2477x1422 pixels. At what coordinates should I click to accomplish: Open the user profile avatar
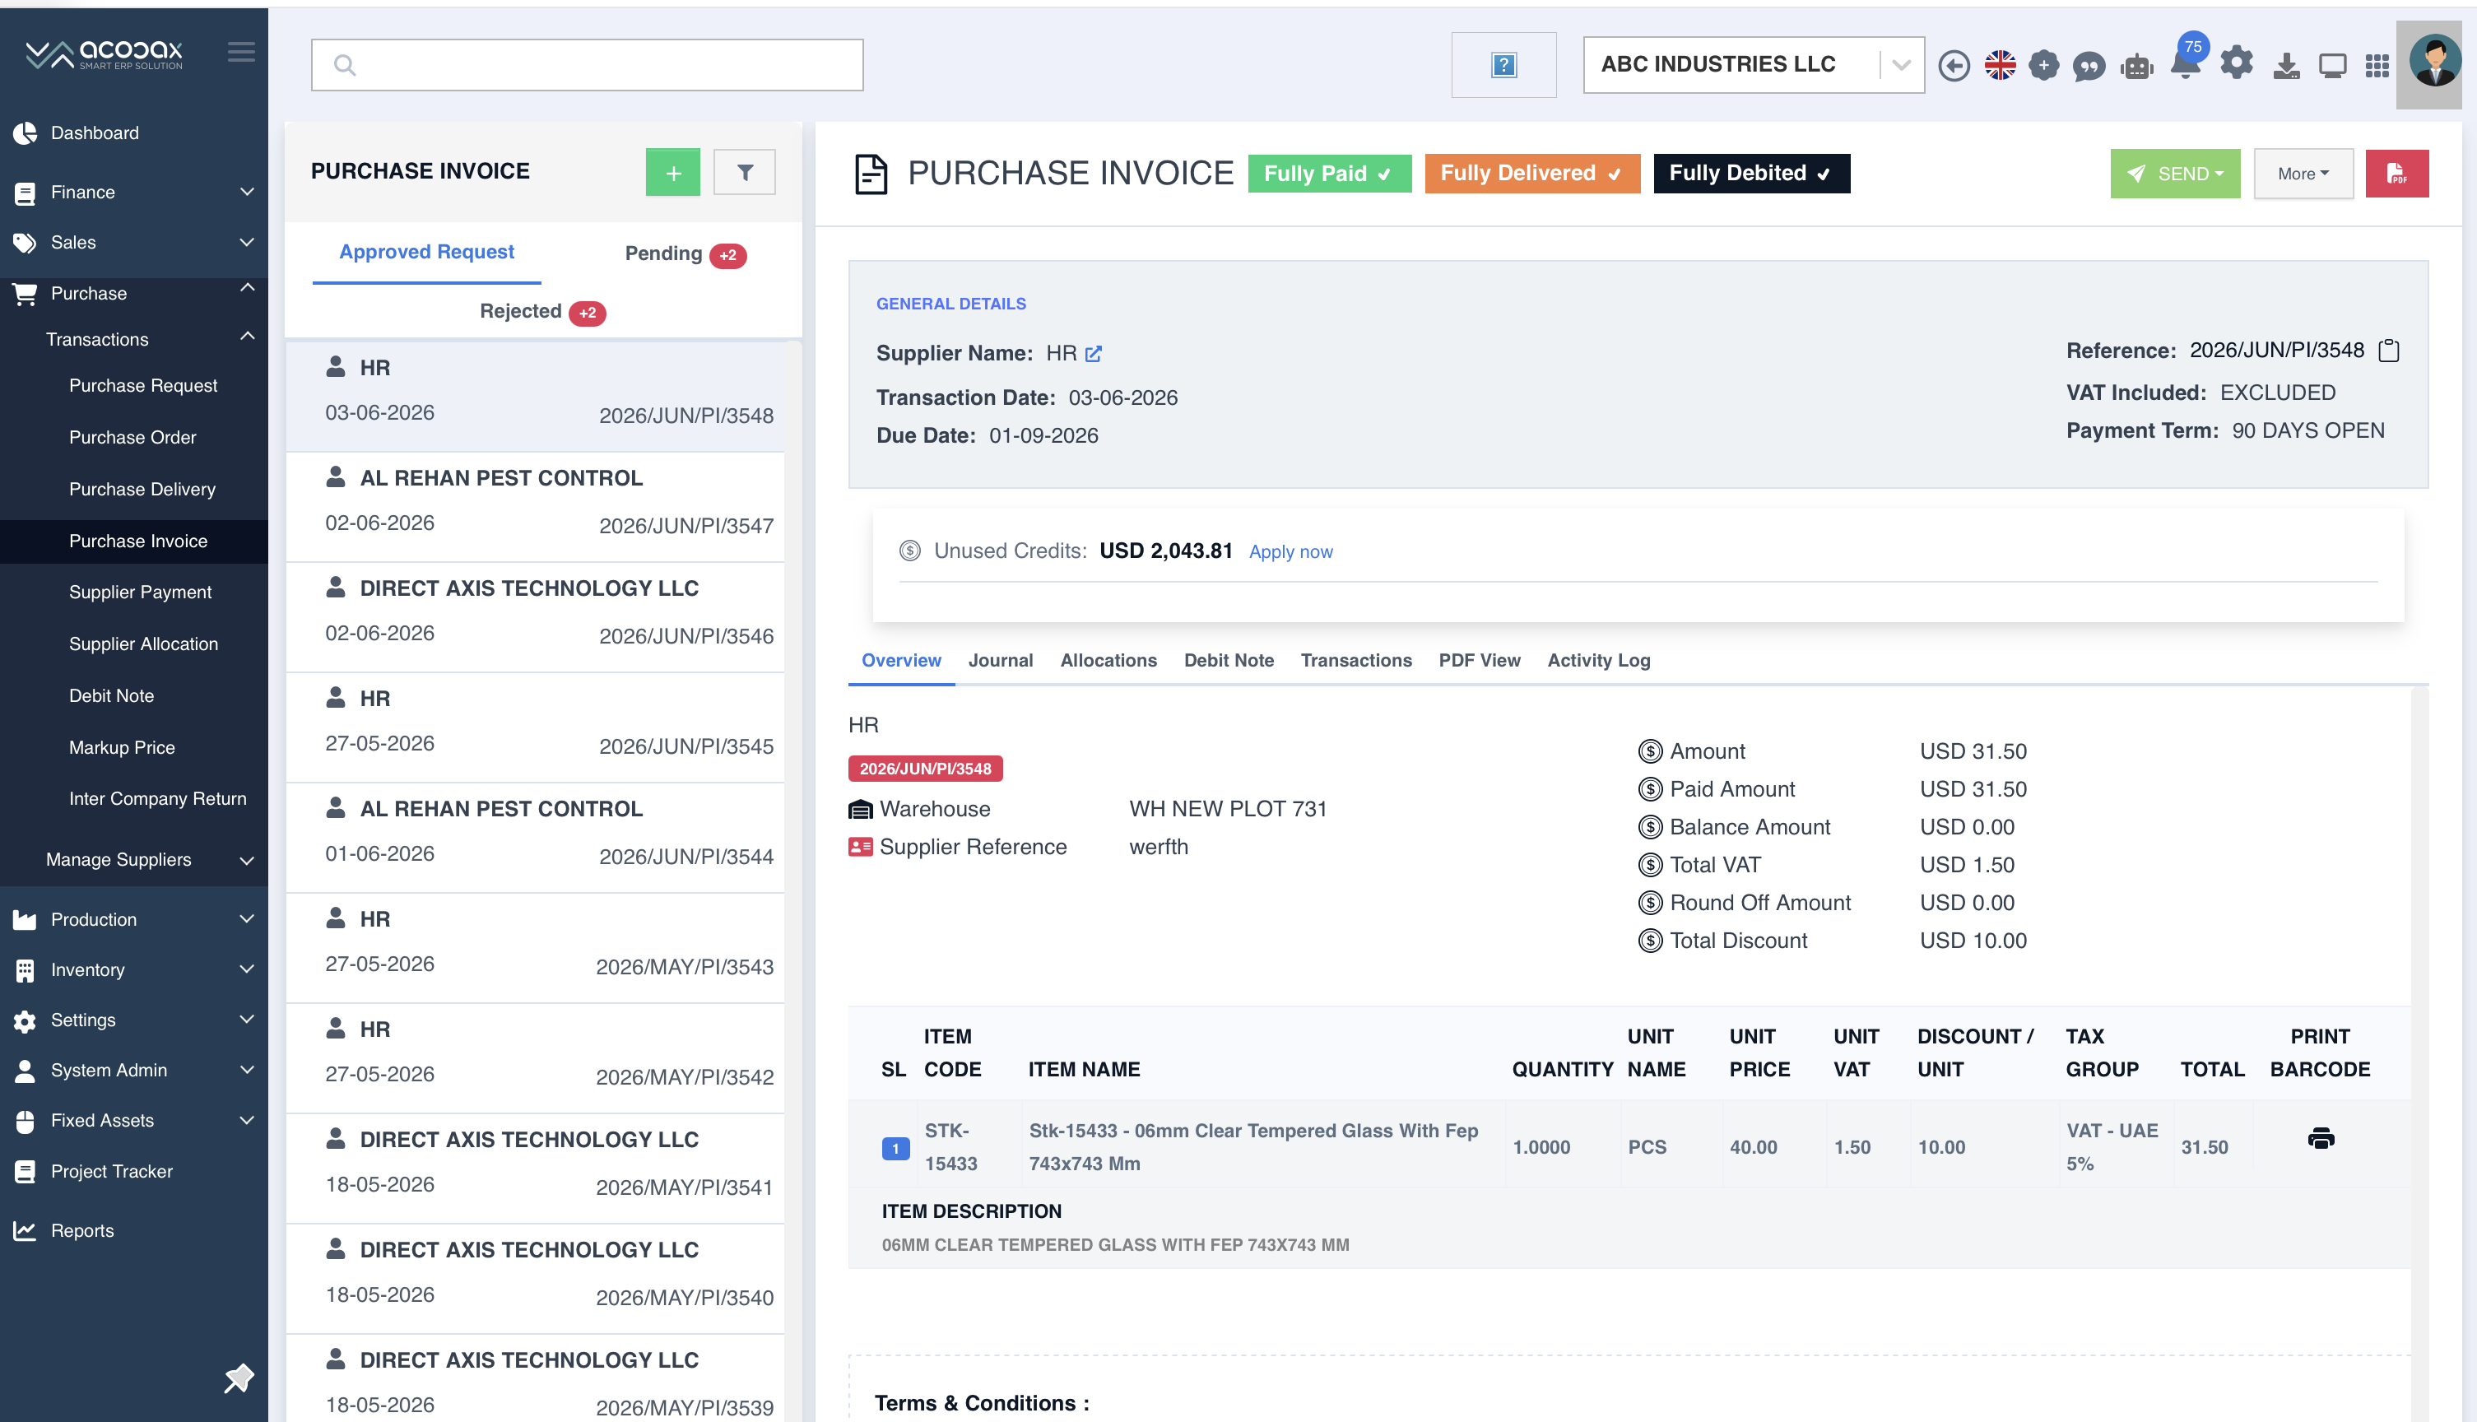(2434, 62)
